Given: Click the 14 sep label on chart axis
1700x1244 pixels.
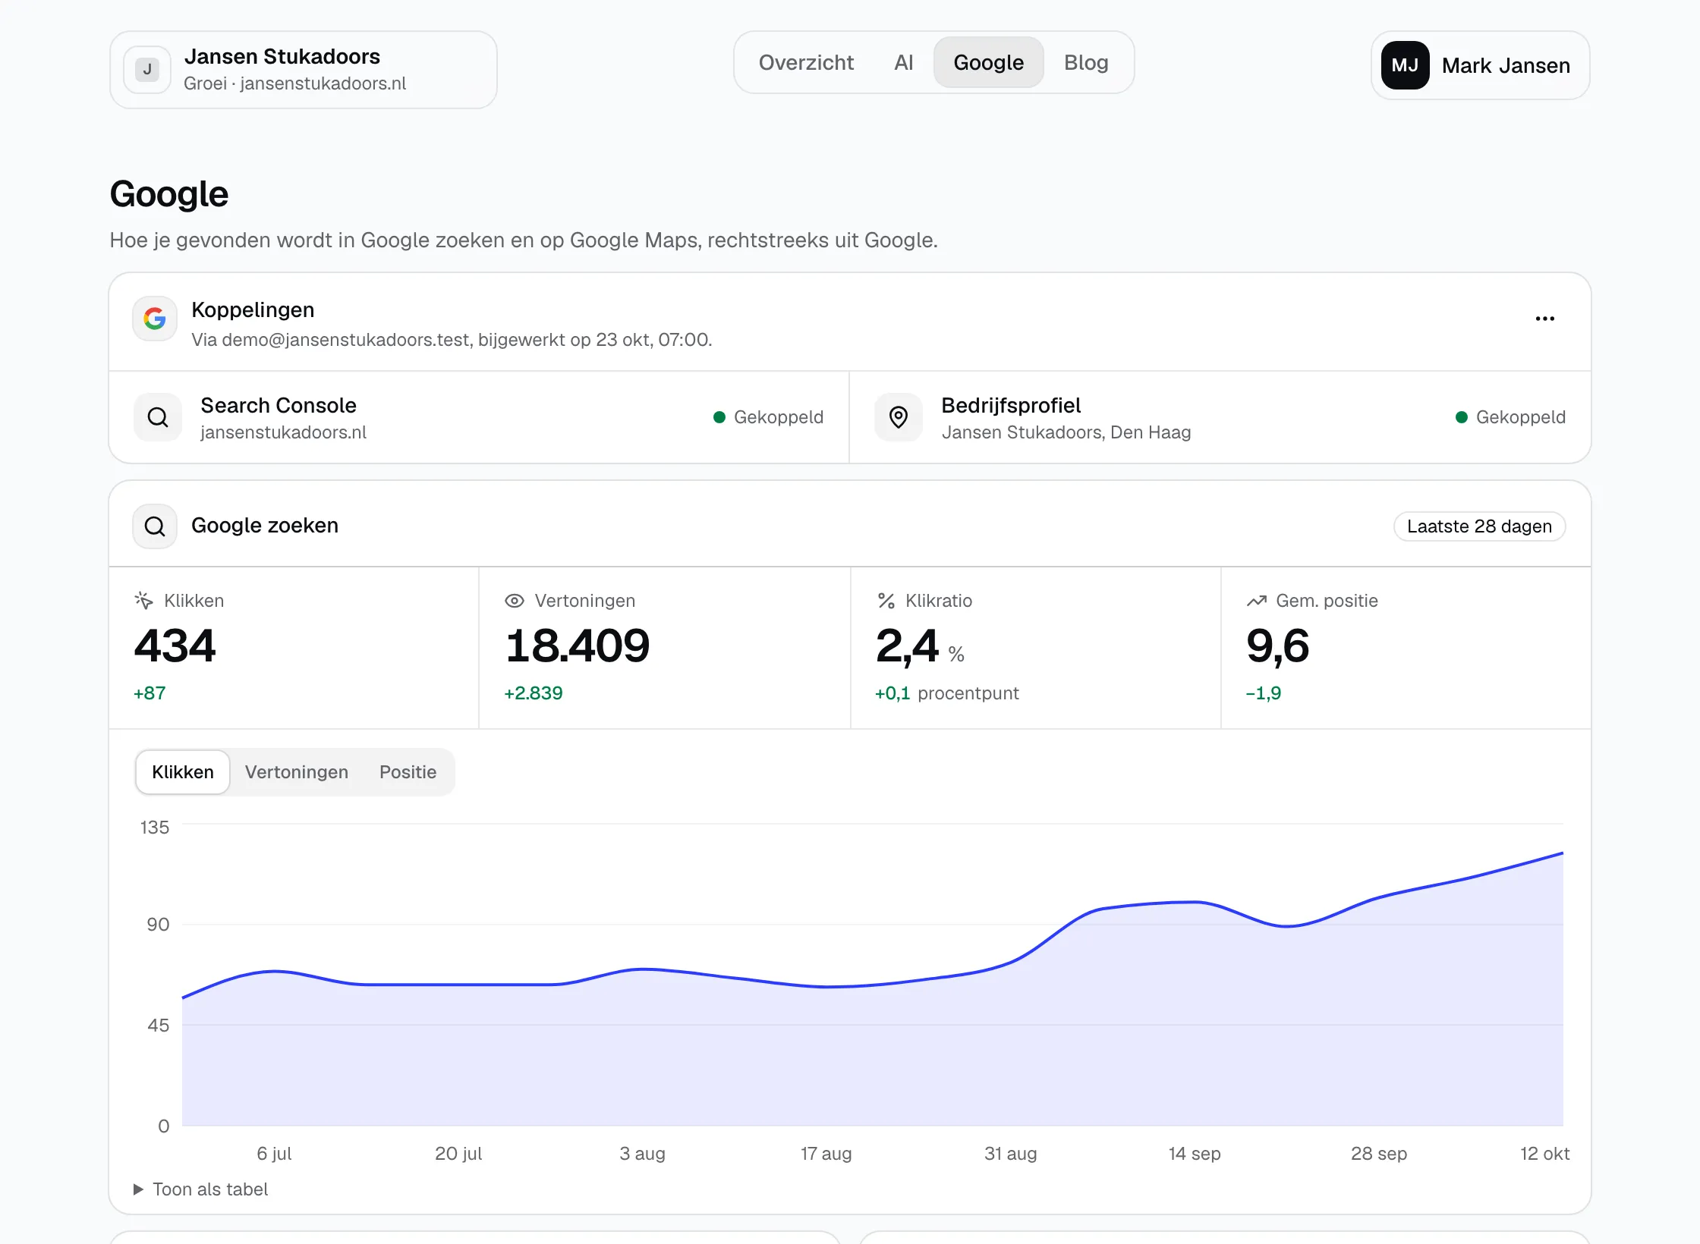Looking at the screenshot, I should coord(1195,1154).
